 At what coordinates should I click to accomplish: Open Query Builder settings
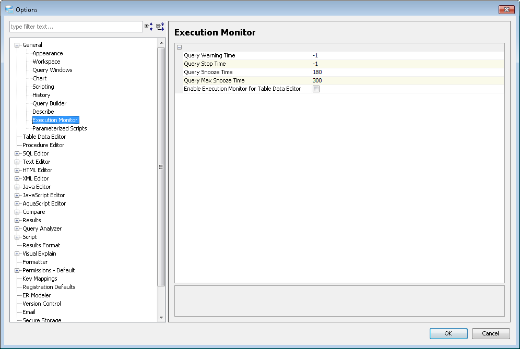click(x=49, y=103)
